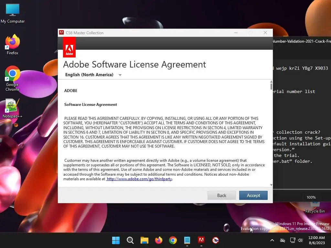This screenshot has height=248, width=331.
Task: Minimize the CS6 Master Collection window
Action: 236,33
